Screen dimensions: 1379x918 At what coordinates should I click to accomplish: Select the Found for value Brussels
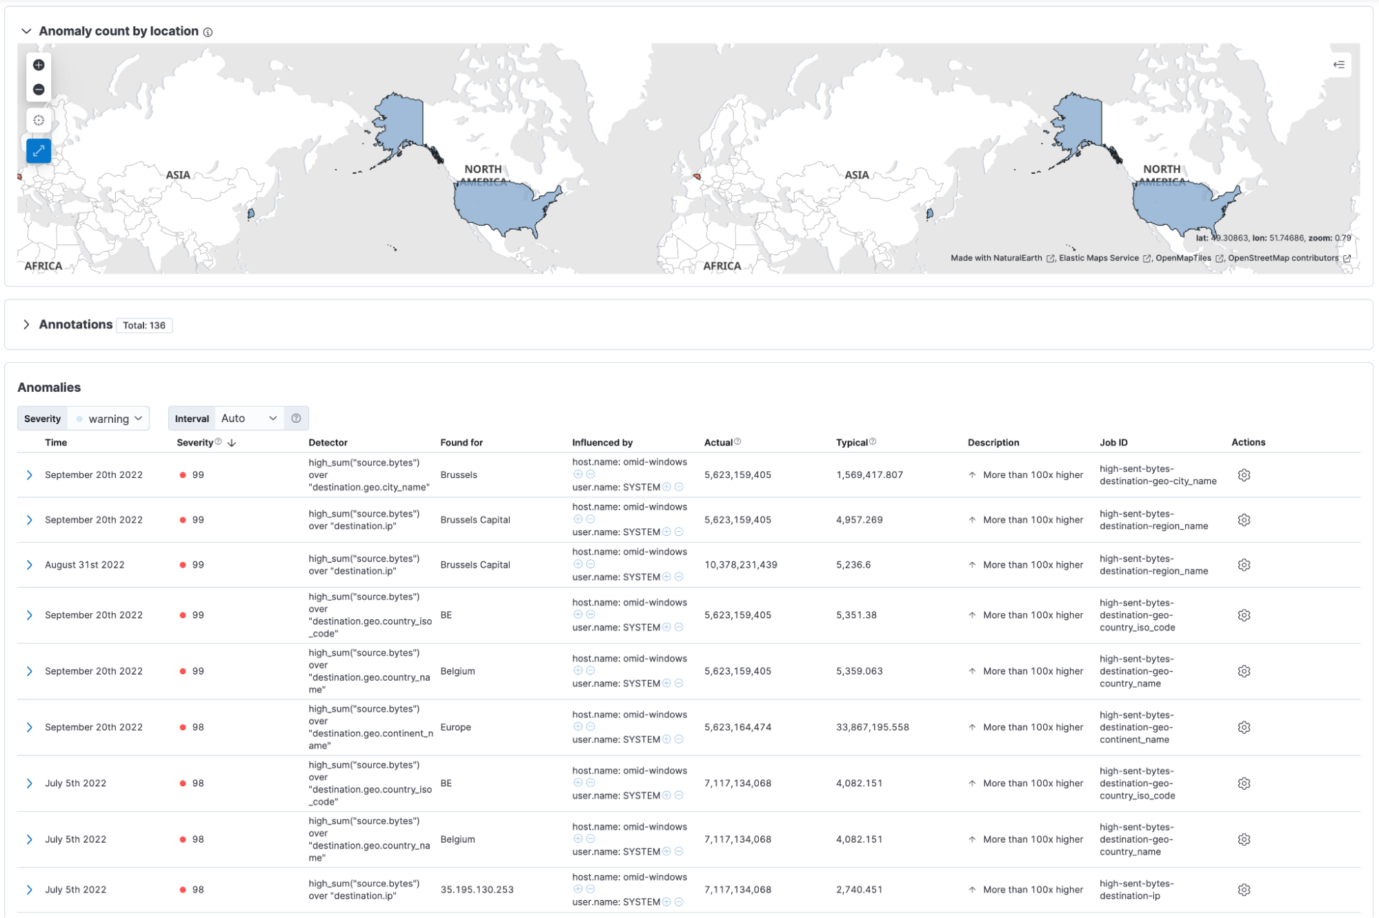pyautogui.click(x=459, y=475)
